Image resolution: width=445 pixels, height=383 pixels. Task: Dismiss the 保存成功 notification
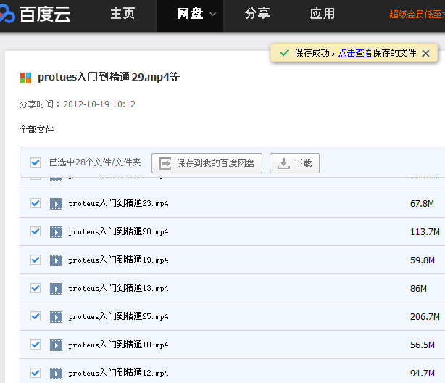tap(425, 53)
